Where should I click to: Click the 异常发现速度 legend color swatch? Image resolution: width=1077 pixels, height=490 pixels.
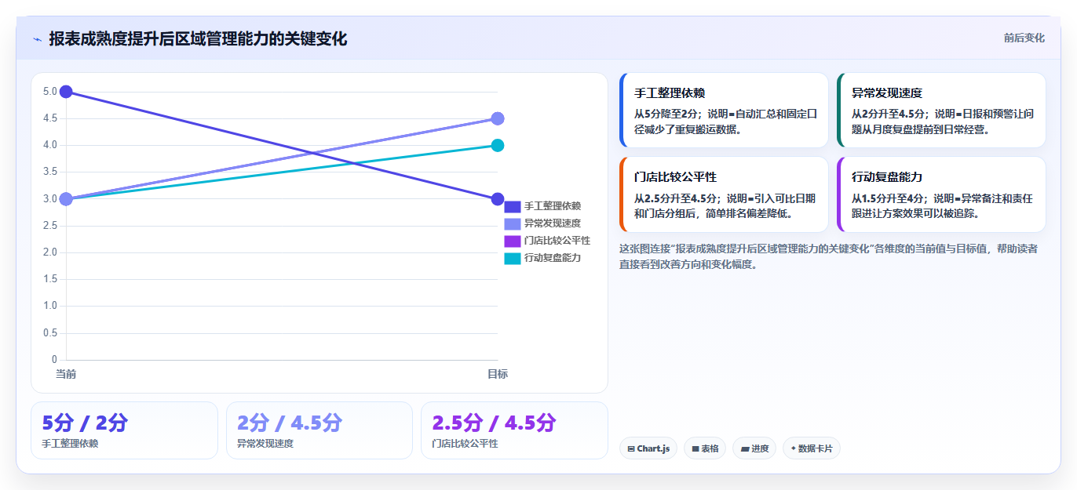(513, 223)
